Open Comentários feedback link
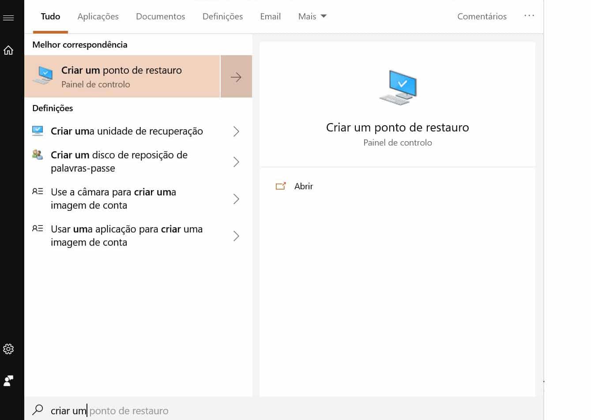This screenshot has height=420, width=591. [x=482, y=16]
